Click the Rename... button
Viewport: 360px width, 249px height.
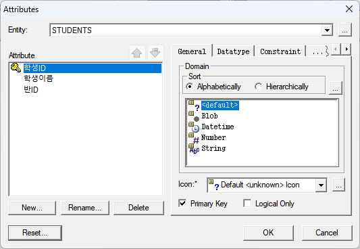pyautogui.click(x=84, y=208)
